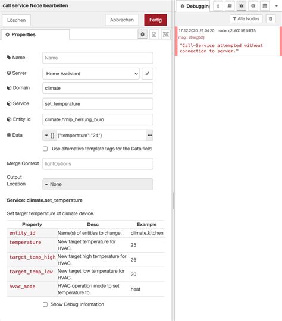Click the Call-Service error message text
The image size is (282, 321).
pos(221,48)
